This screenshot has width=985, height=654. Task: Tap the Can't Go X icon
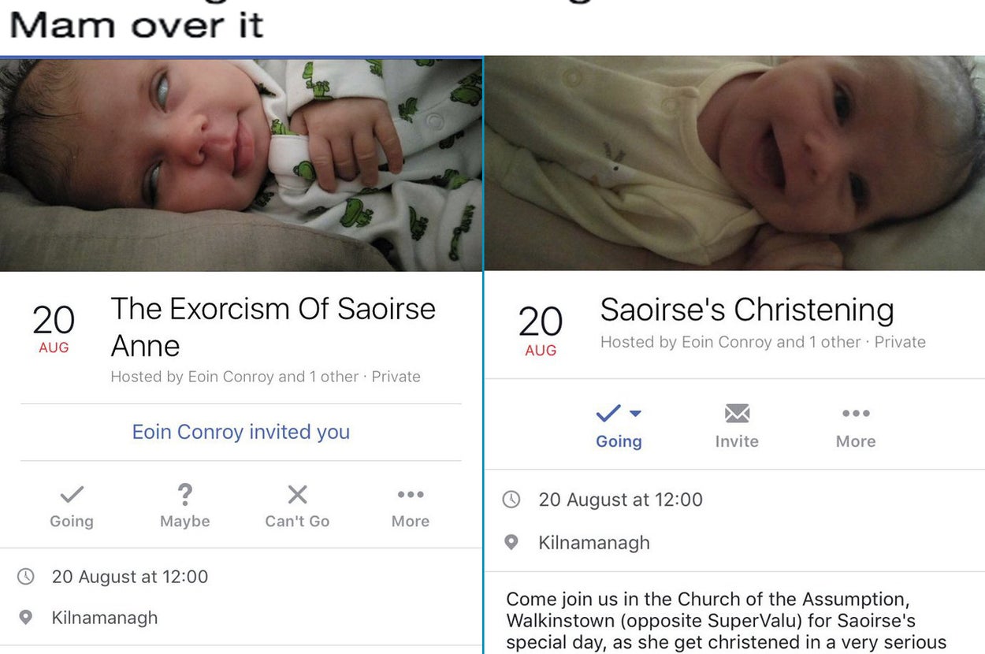coord(297,495)
